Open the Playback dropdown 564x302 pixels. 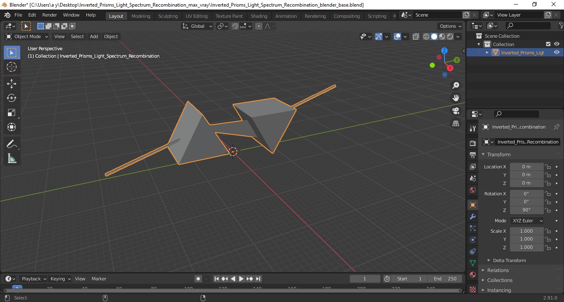(x=33, y=279)
